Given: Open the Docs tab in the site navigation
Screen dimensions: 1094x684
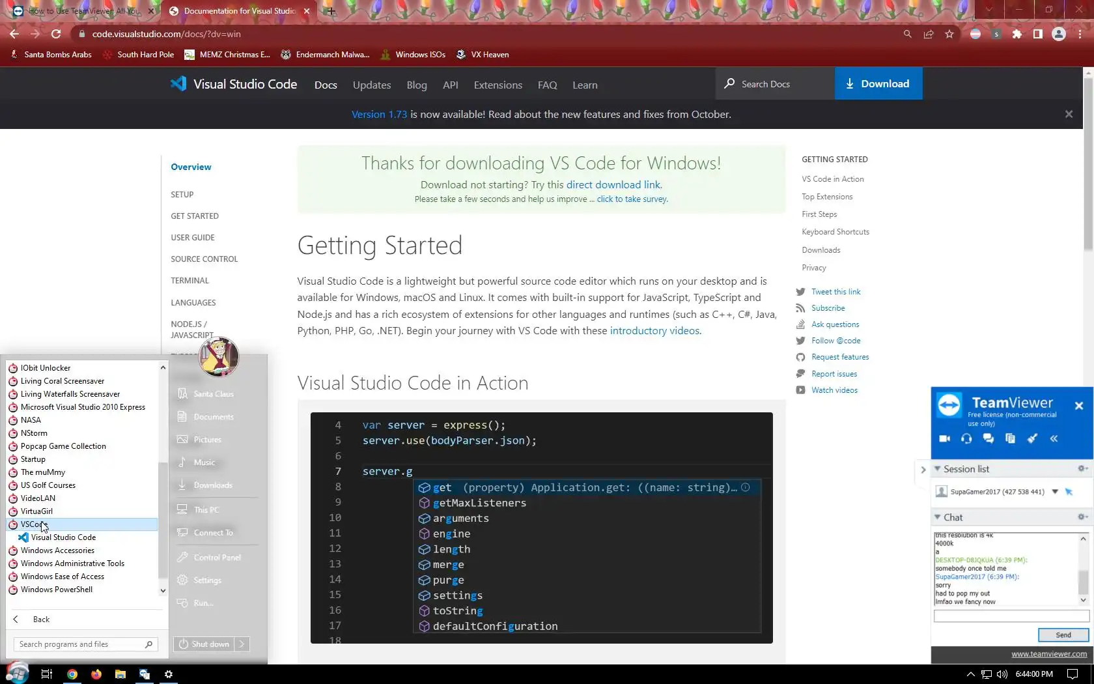Looking at the screenshot, I should point(326,85).
